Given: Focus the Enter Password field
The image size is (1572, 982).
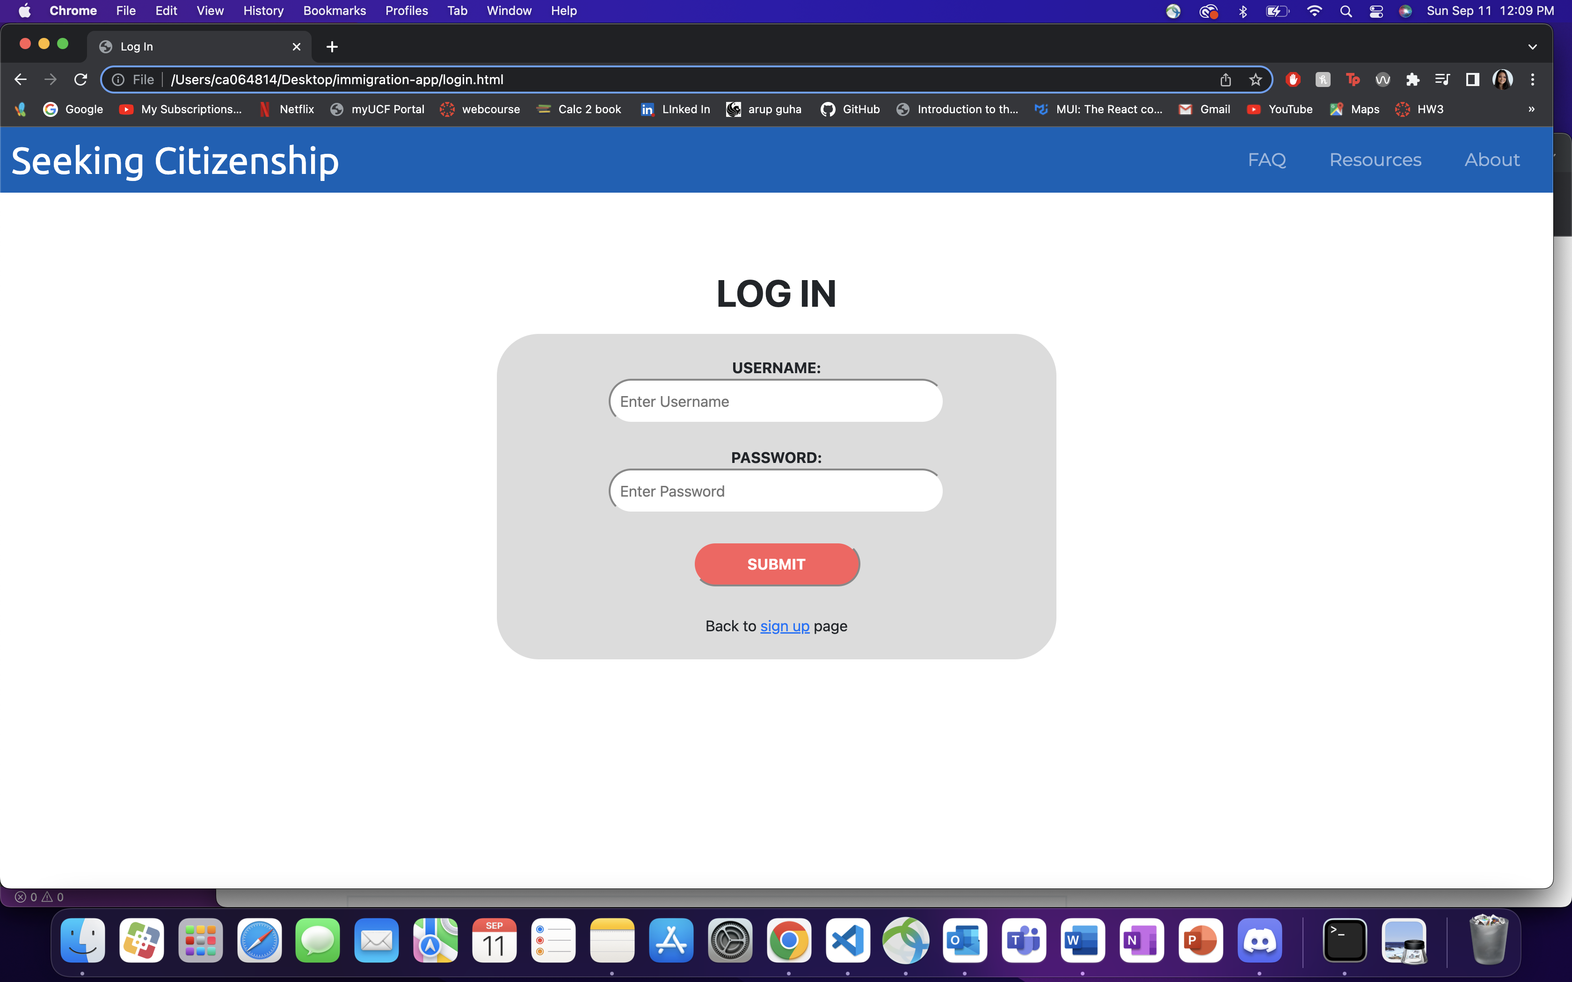Looking at the screenshot, I should 776,491.
